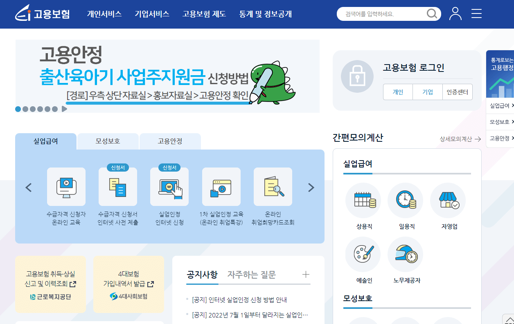Open 수급자격 신청자 온라인 교육 service icon
Screen dimensions: 514x324
pyautogui.click(x=66, y=187)
